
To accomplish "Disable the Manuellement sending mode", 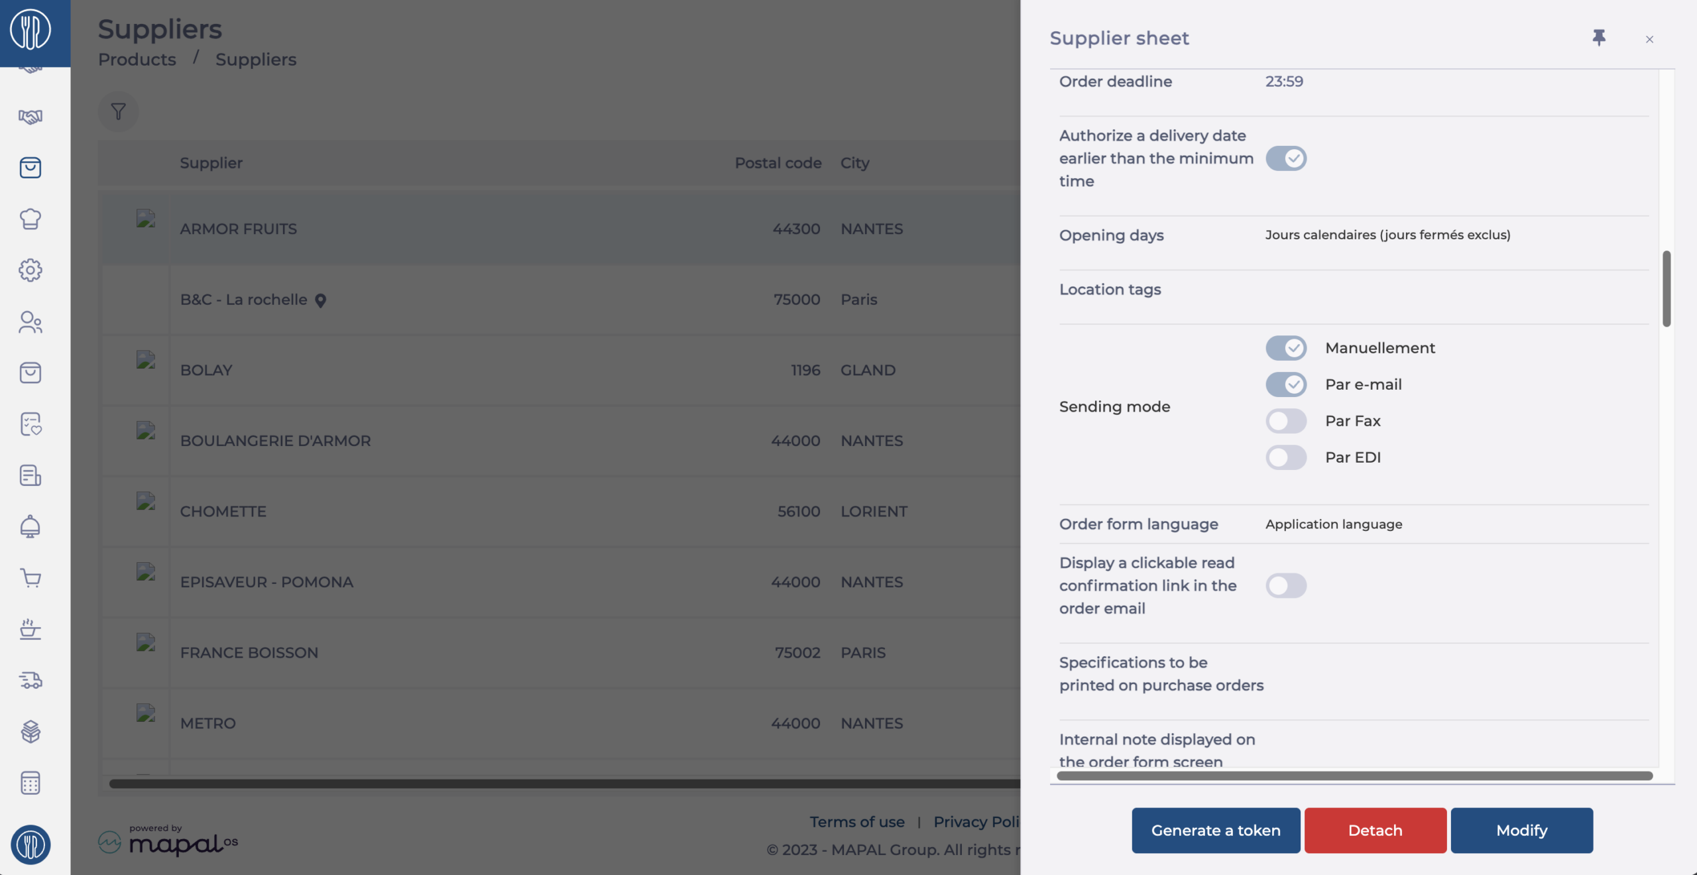I will pos(1286,348).
